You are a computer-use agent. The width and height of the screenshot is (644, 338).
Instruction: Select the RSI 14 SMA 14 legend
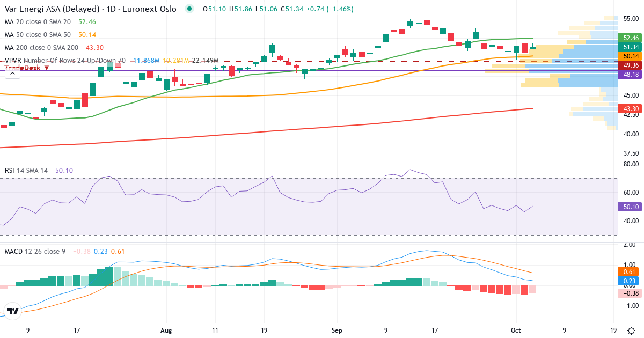[x=26, y=170]
